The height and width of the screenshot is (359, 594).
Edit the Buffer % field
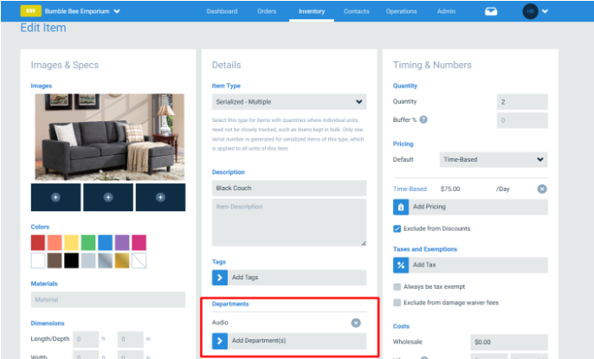(x=522, y=120)
